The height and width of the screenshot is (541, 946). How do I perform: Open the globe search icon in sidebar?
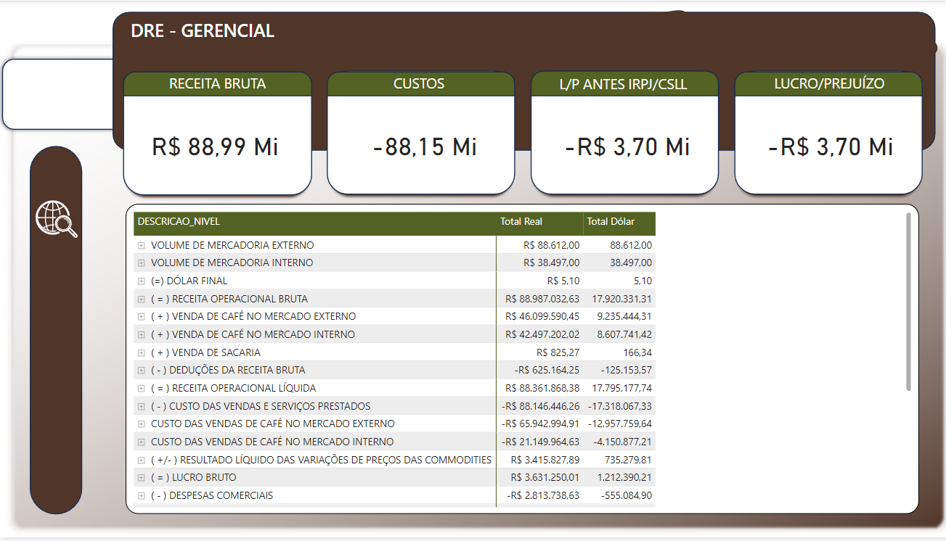point(57,218)
